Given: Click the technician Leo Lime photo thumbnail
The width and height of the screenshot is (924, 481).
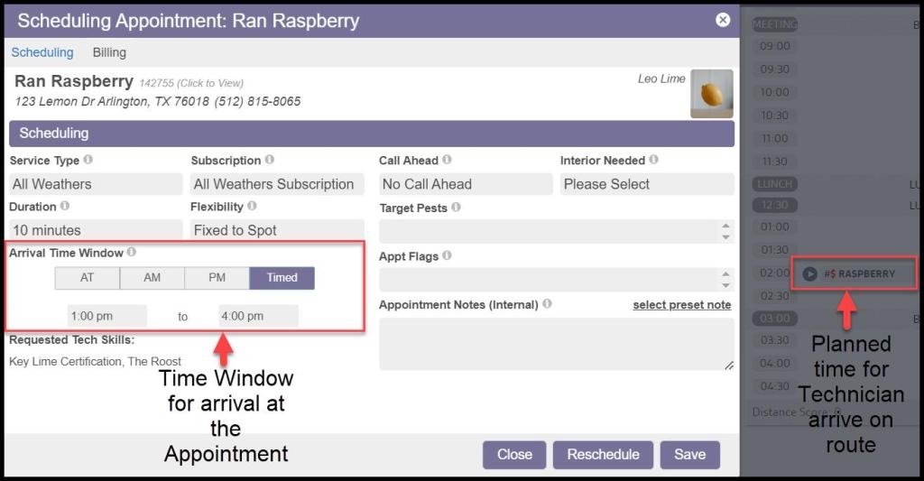Looking at the screenshot, I should click(711, 94).
